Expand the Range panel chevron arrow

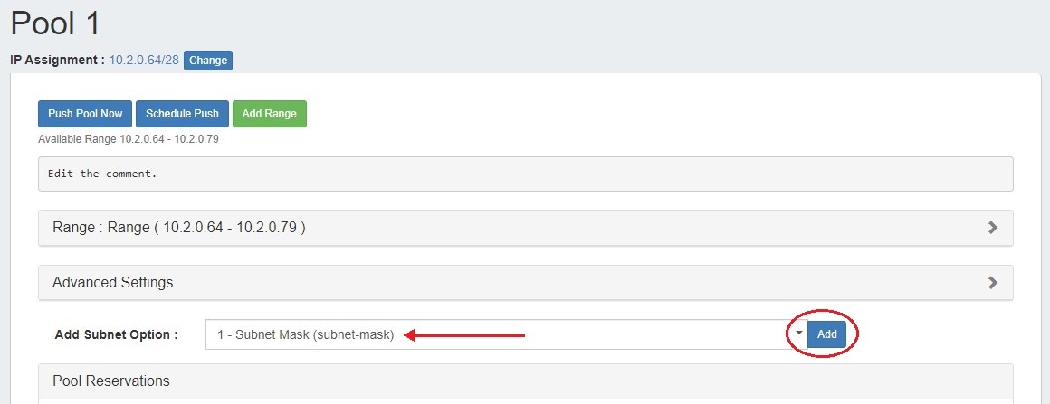click(x=993, y=228)
